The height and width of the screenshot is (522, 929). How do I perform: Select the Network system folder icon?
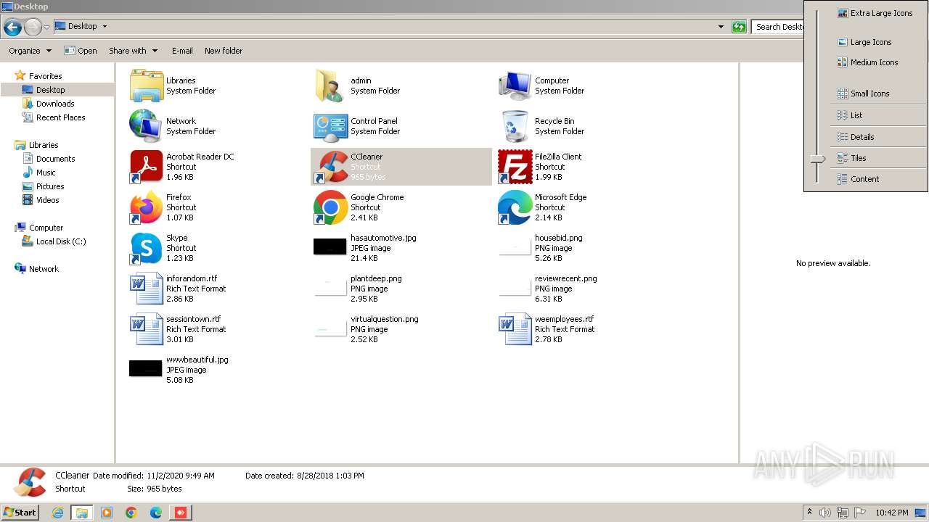(147, 126)
